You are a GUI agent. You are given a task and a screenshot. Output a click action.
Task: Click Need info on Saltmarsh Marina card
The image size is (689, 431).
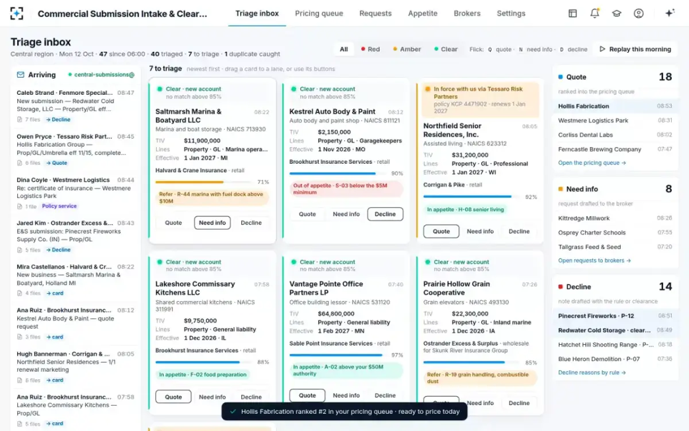[212, 223]
